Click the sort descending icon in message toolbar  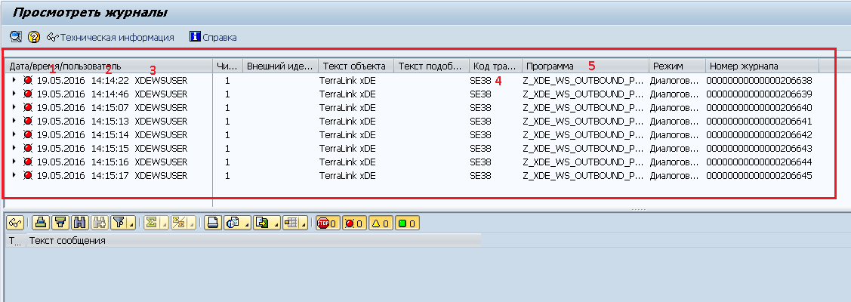pyautogui.click(x=60, y=222)
